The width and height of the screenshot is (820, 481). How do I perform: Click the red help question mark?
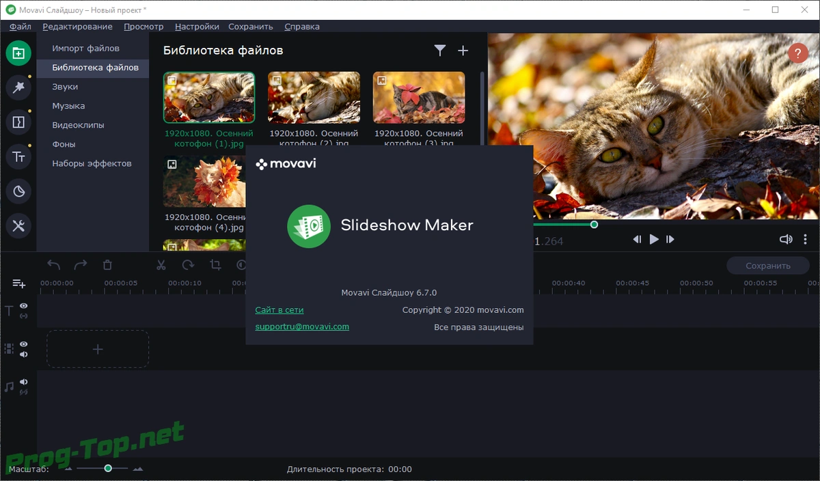tap(797, 53)
